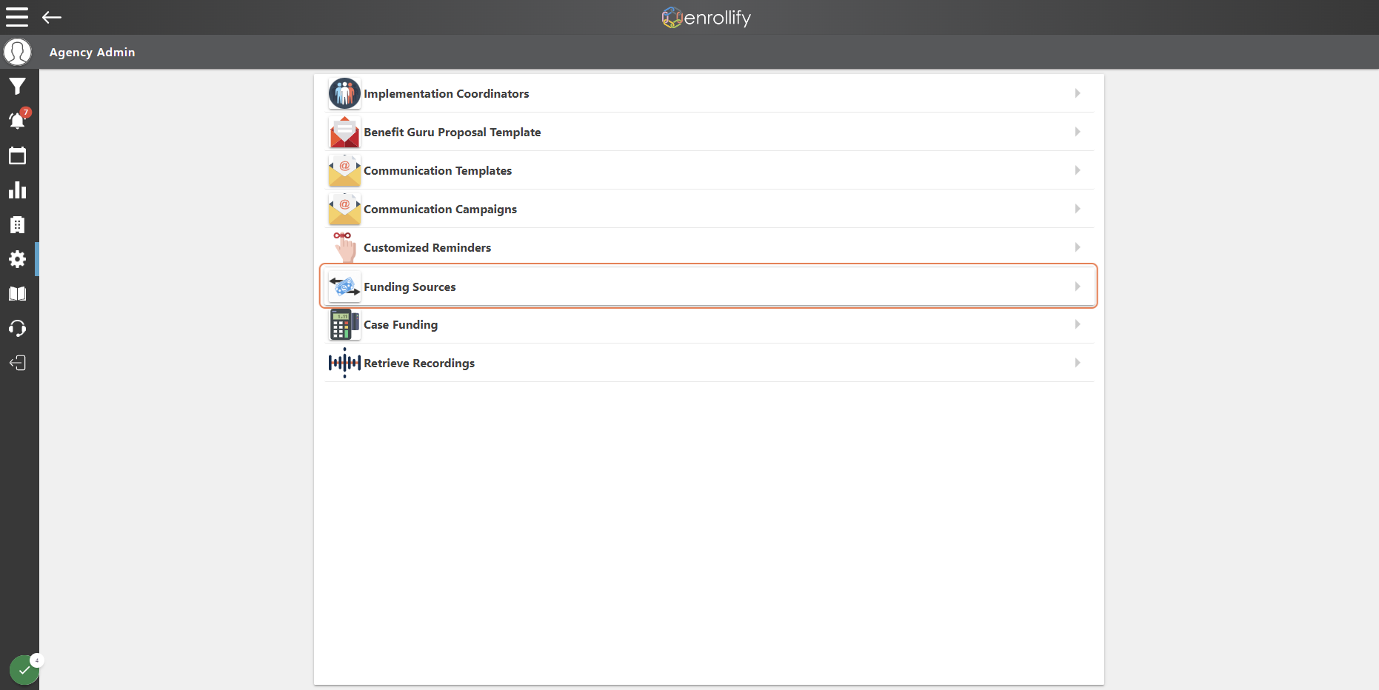1379x690 pixels.
Task: Expand Implementation Coordinators row arrow
Action: (x=1078, y=93)
